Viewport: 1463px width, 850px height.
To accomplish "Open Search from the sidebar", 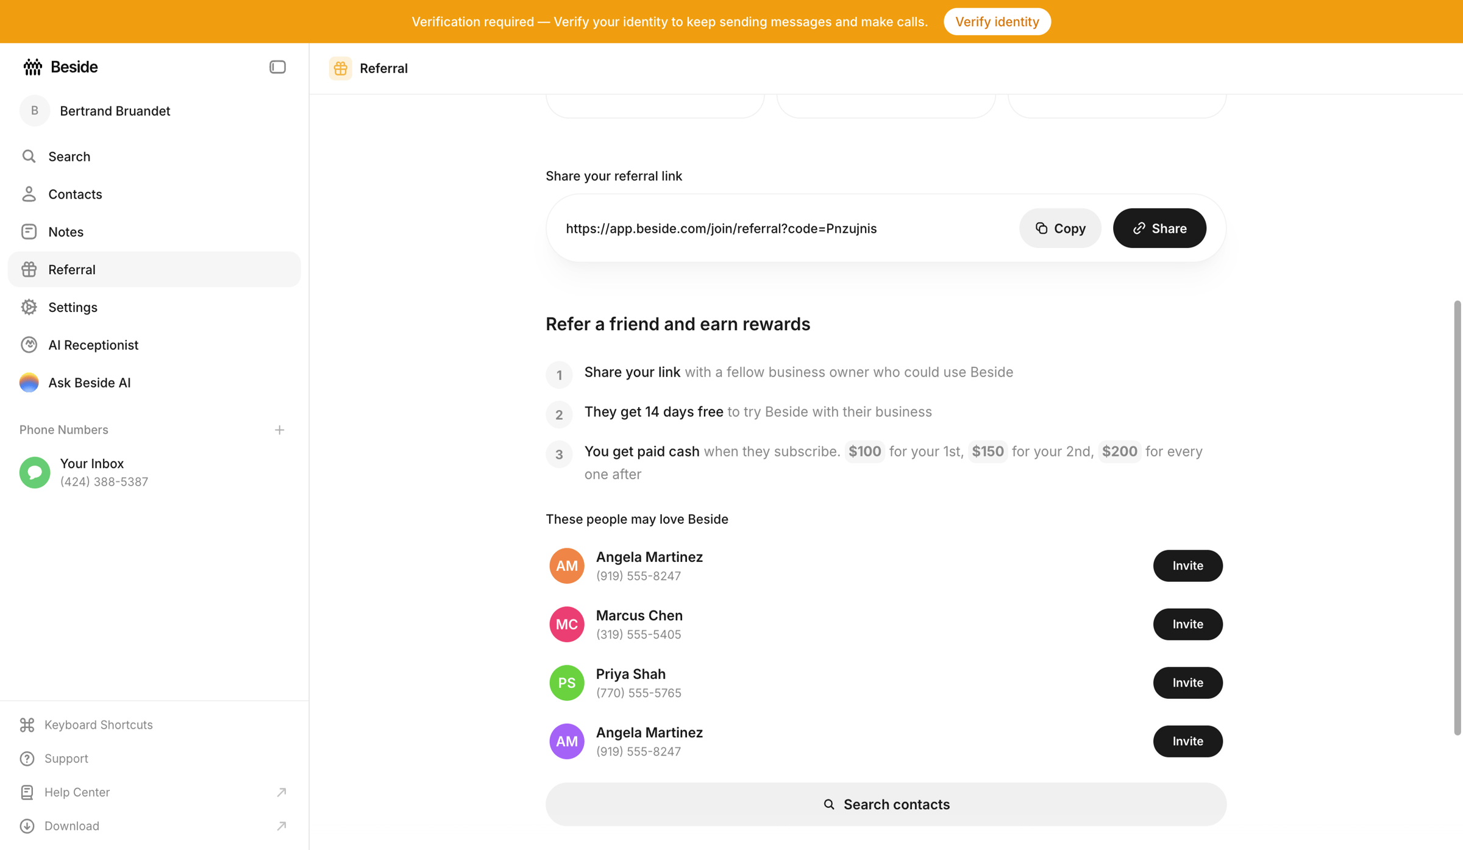I will (x=154, y=157).
